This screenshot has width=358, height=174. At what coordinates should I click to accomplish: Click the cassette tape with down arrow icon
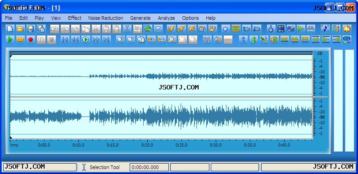(202, 29)
